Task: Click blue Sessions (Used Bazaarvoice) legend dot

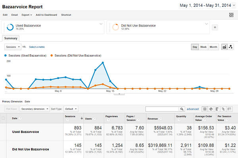Action: point(6,55)
